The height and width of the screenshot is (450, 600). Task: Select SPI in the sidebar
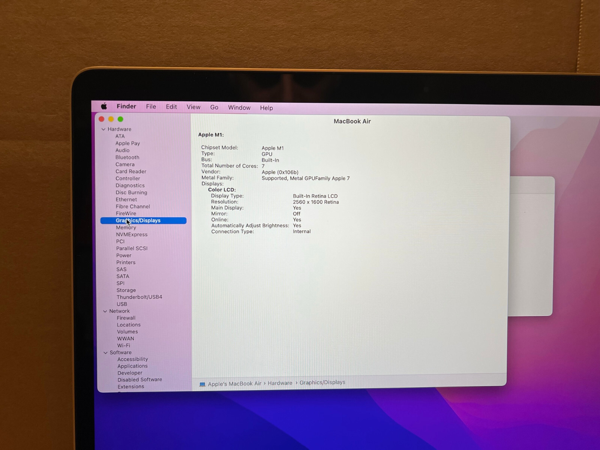point(120,283)
